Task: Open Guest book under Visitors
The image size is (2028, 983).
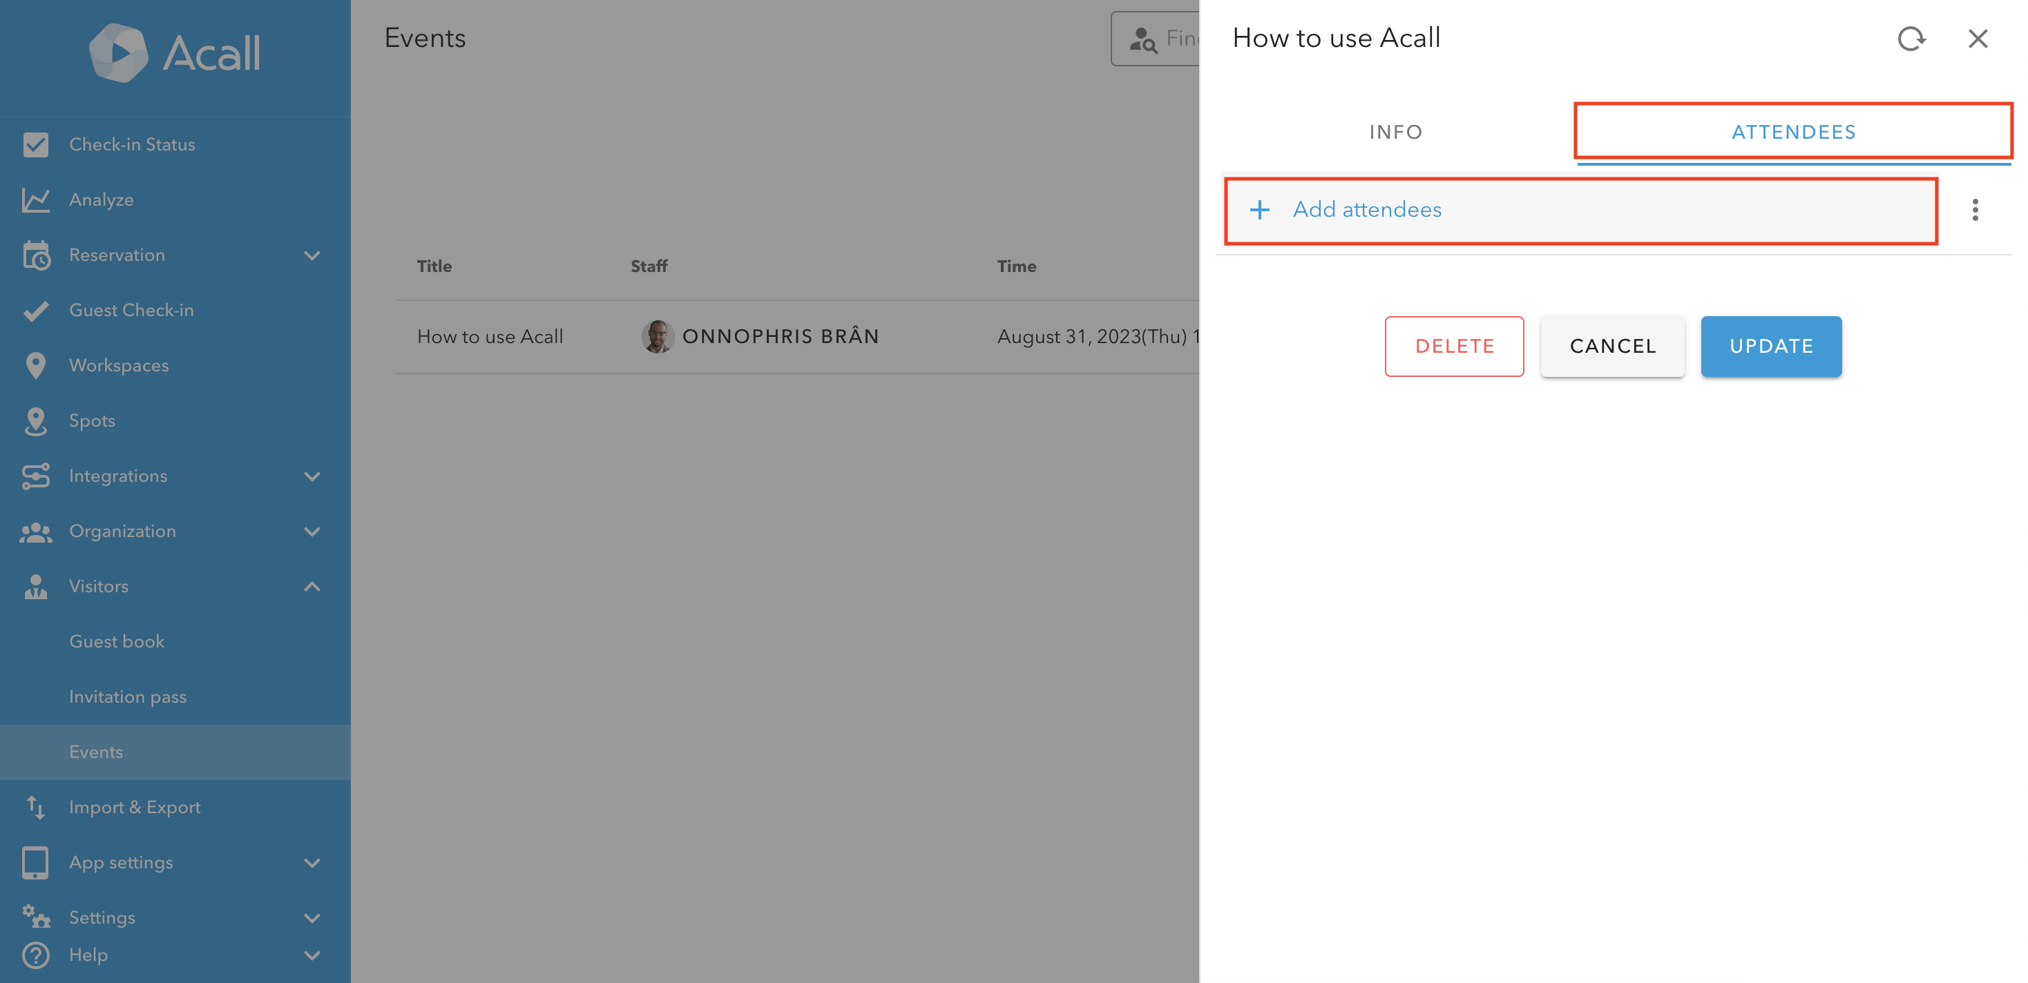Action: pos(117,641)
